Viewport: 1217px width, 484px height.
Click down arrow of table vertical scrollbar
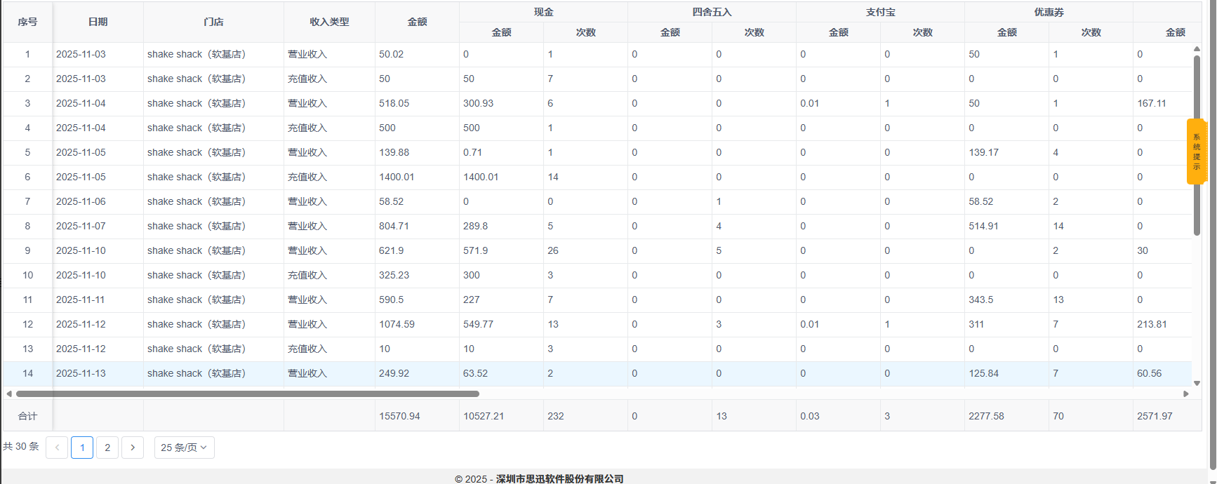coord(1197,383)
